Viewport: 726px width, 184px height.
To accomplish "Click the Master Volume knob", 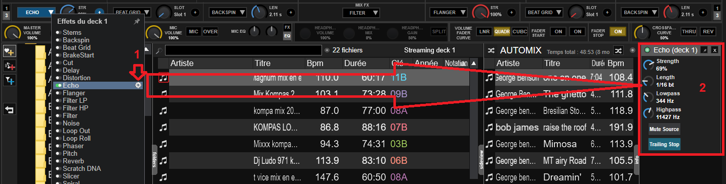I will pos(12,33).
